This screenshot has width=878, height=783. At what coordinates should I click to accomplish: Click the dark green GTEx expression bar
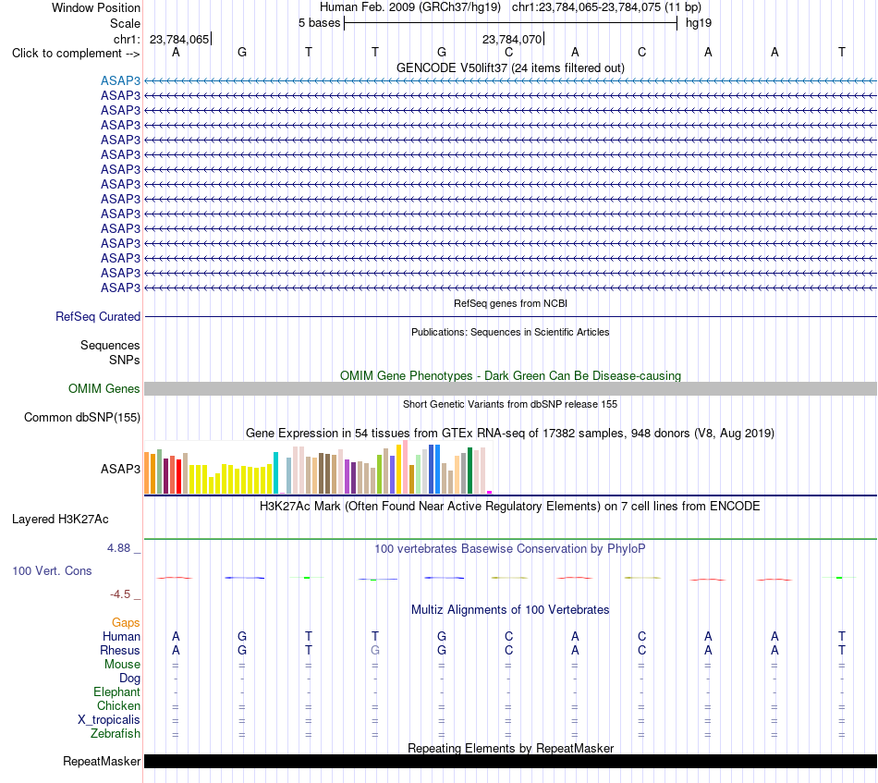pyautogui.click(x=469, y=471)
